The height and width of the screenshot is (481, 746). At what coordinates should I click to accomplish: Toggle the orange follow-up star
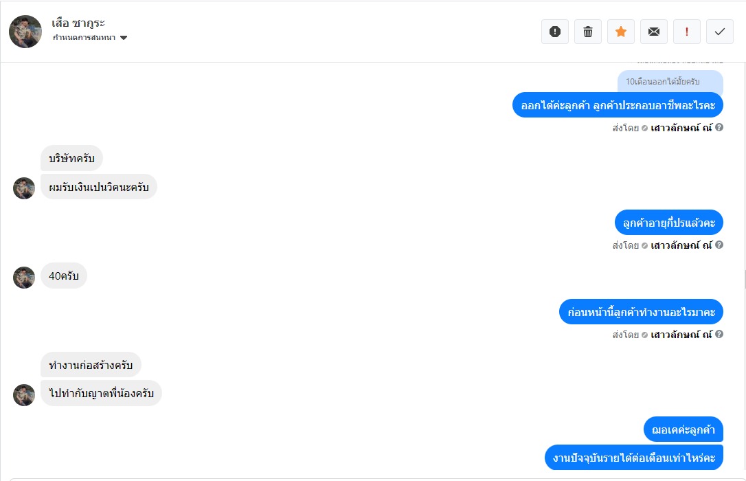coord(621,32)
